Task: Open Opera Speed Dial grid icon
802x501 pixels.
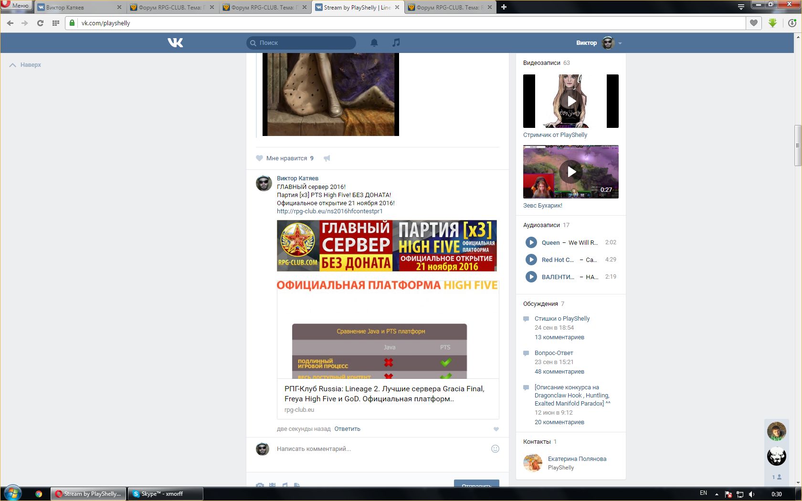Action: 56,23
